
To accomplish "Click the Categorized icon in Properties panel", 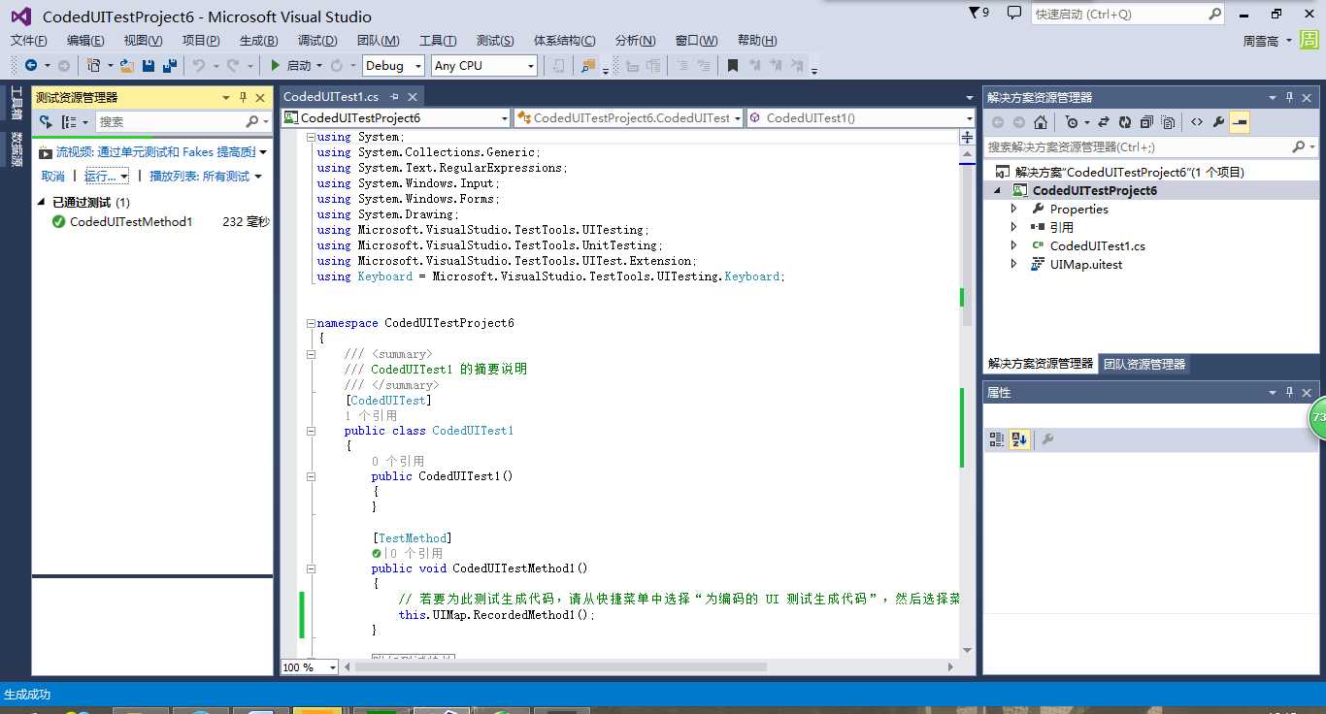I will [997, 439].
